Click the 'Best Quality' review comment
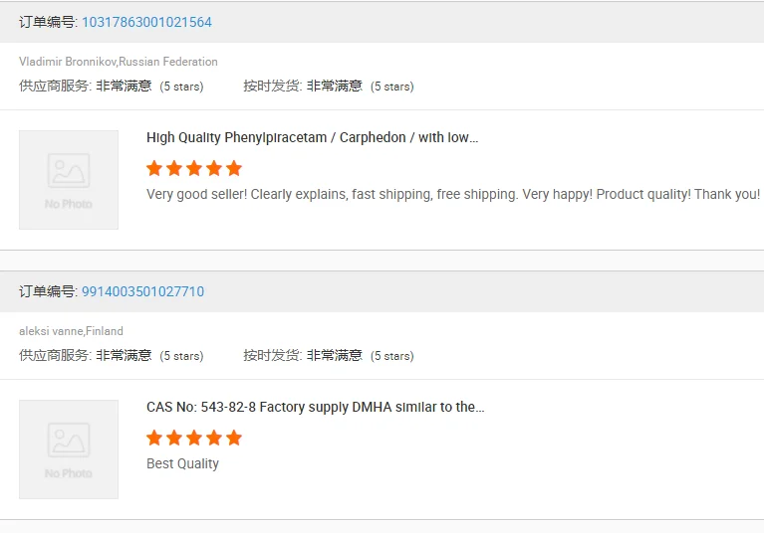Viewport: 764px width, 533px height. [x=182, y=463]
